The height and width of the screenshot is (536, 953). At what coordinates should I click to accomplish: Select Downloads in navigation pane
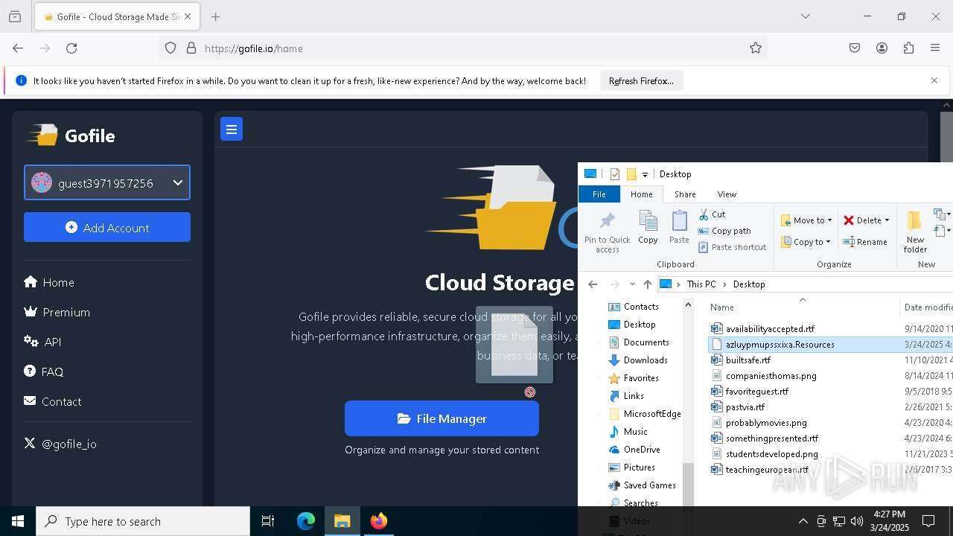(x=638, y=360)
